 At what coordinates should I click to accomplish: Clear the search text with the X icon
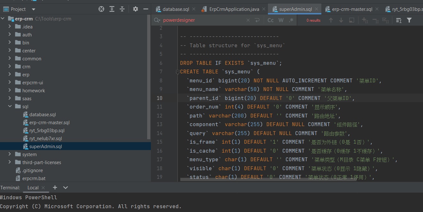tap(248, 20)
